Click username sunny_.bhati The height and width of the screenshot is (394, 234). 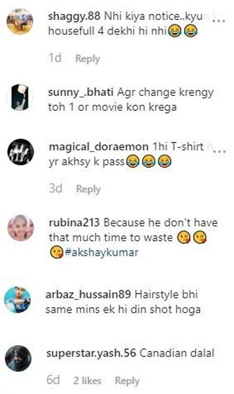81,93
